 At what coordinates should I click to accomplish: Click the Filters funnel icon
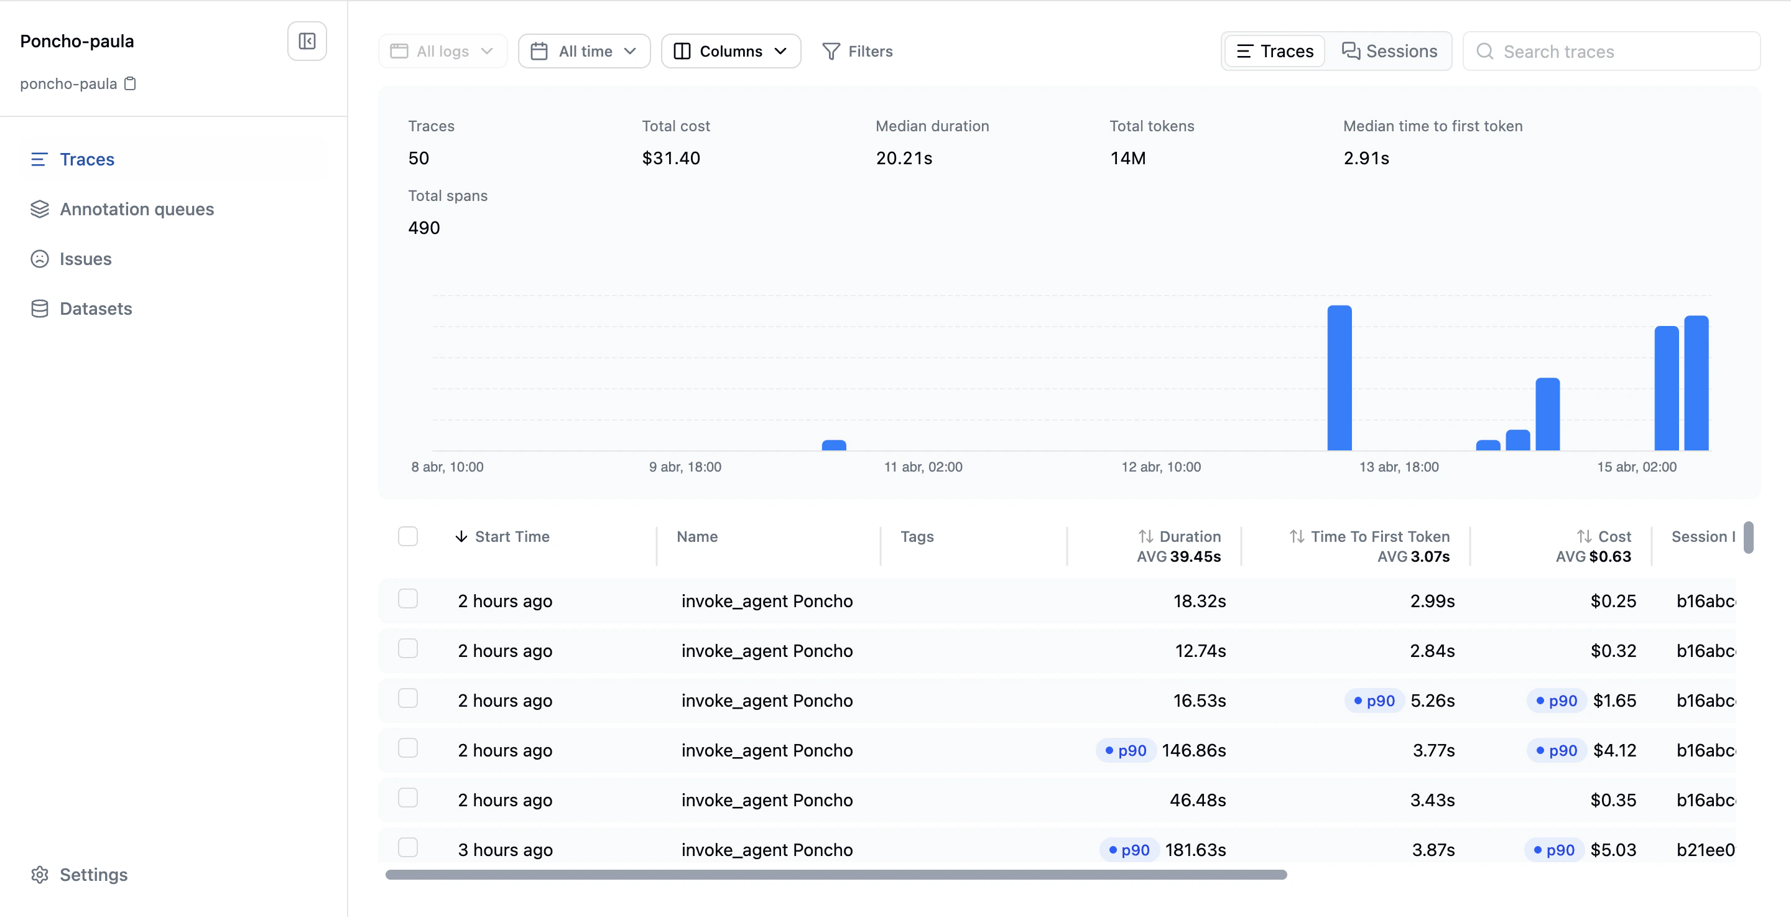[831, 52]
